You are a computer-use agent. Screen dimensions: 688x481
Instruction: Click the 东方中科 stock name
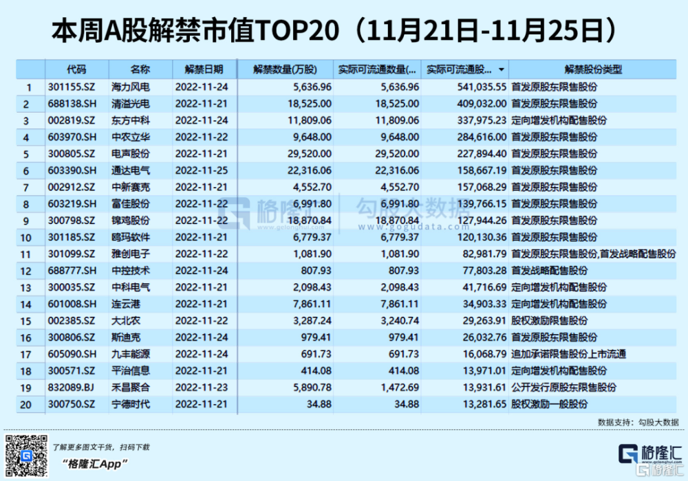pyautogui.click(x=130, y=120)
